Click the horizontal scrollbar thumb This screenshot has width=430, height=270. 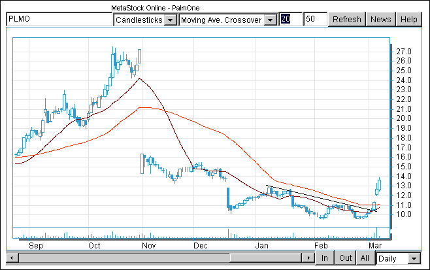pyautogui.click(x=265, y=258)
